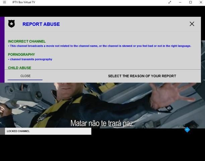Click 'channel transmits pornography' description
This screenshot has height=161, width=205.
click(30, 59)
